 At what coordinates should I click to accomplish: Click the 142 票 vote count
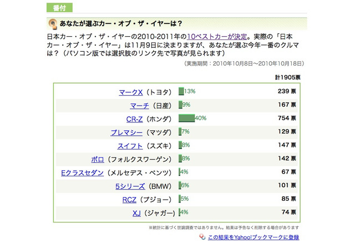point(287,158)
